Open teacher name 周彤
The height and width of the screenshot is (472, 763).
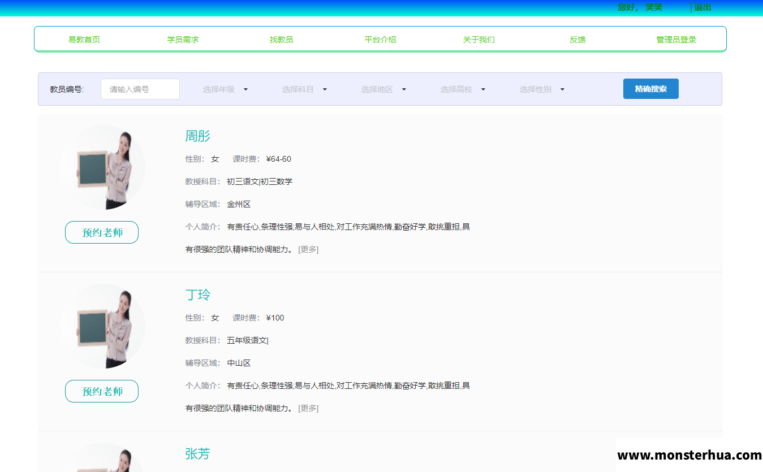(198, 136)
